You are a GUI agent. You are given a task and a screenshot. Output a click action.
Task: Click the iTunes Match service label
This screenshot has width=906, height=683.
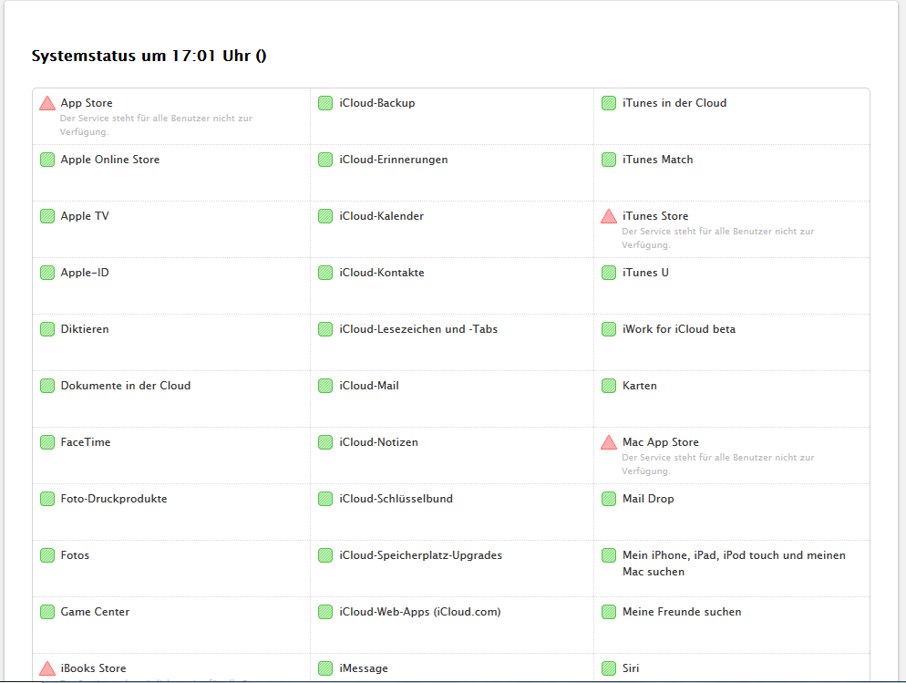pos(657,160)
